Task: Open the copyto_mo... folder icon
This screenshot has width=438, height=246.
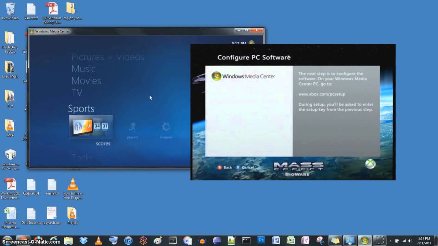Action: pyautogui.click(x=72, y=11)
